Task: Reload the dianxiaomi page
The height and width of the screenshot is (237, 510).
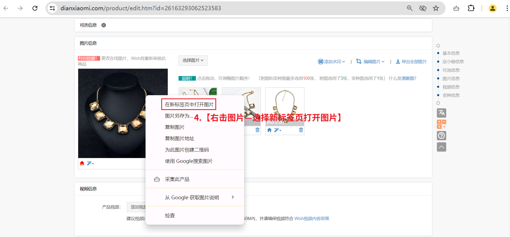Action: tap(35, 8)
